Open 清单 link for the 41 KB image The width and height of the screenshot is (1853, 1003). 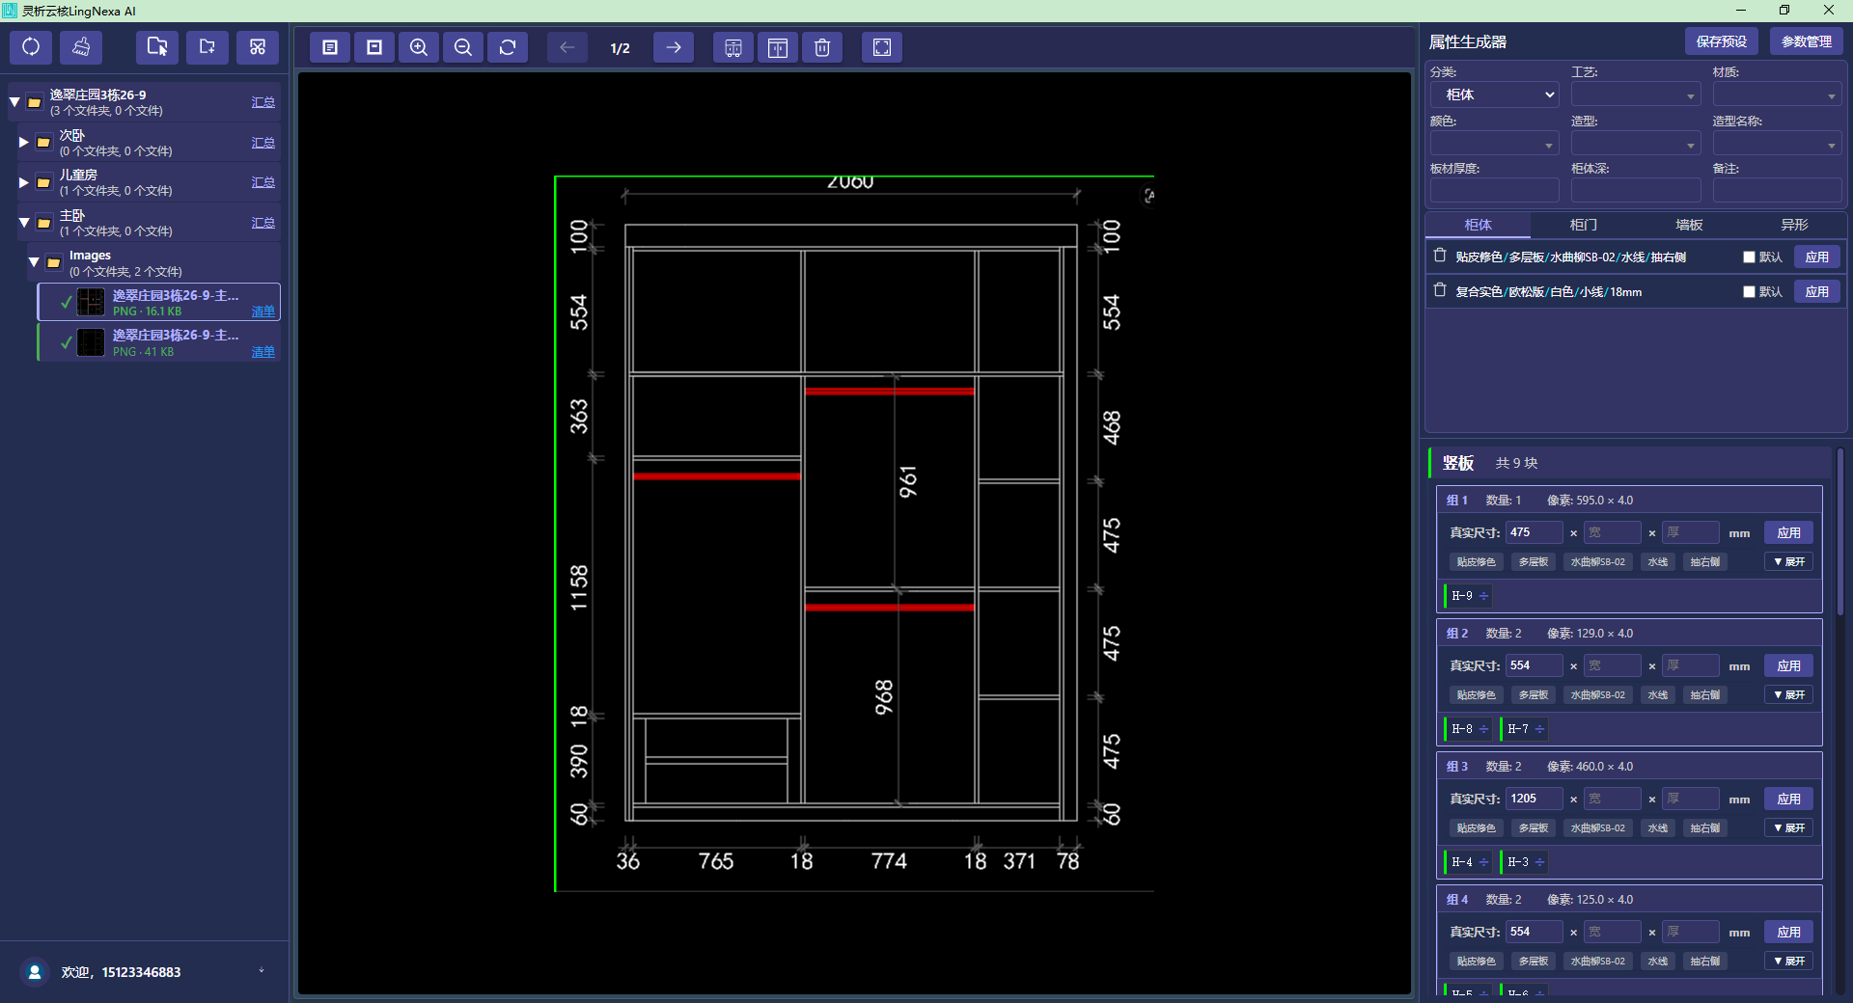pyautogui.click(x=263, y=352)
